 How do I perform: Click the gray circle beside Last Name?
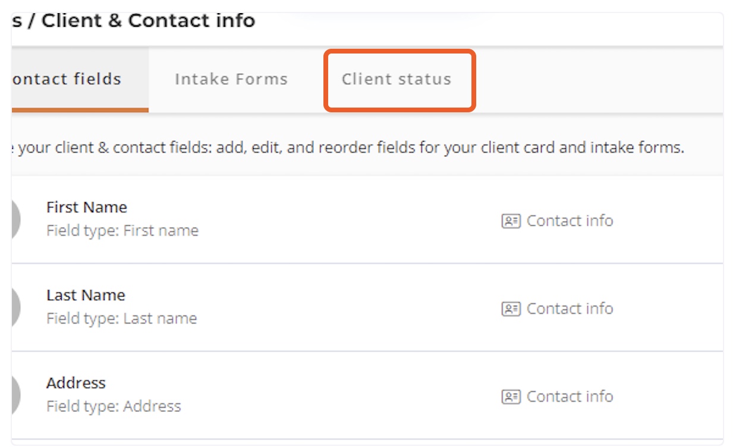click(15, 307)
